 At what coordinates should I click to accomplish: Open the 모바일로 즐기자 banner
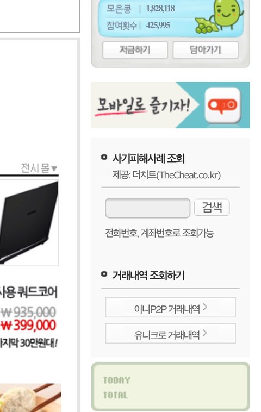pyautogui.click(x=171, y=105)
